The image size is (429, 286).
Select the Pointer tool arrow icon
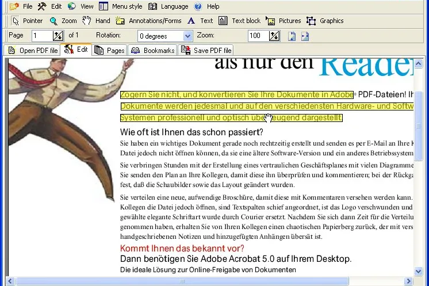coord(16,21)
